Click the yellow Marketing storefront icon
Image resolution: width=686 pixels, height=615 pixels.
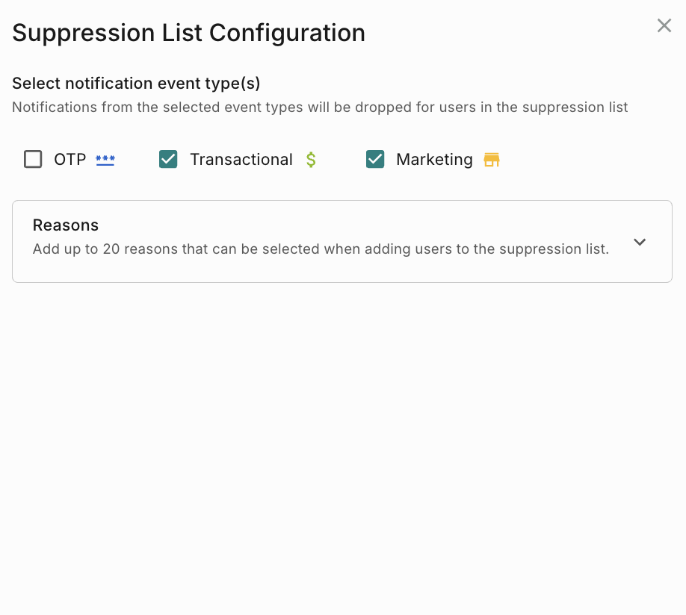[491, 160]
